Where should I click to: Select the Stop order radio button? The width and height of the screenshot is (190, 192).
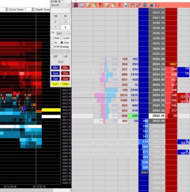pyautogui.click(x=52, y=38)
